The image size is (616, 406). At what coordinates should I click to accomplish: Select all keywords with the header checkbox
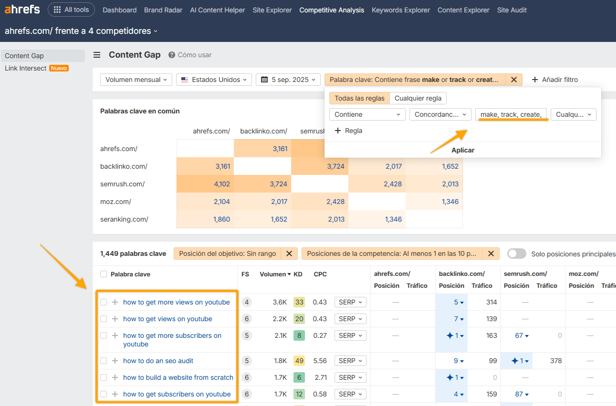[104, 274]
